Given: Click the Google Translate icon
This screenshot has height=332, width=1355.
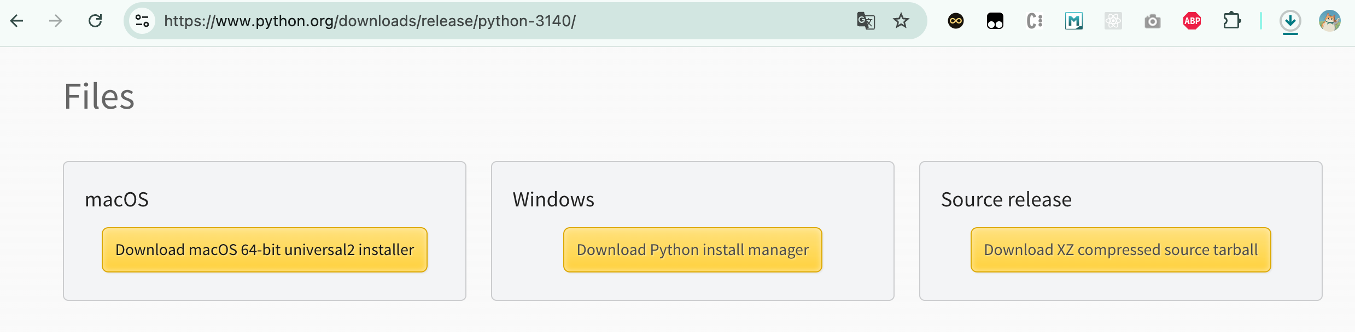Looking at the screenshot, I should coord(866,21).
